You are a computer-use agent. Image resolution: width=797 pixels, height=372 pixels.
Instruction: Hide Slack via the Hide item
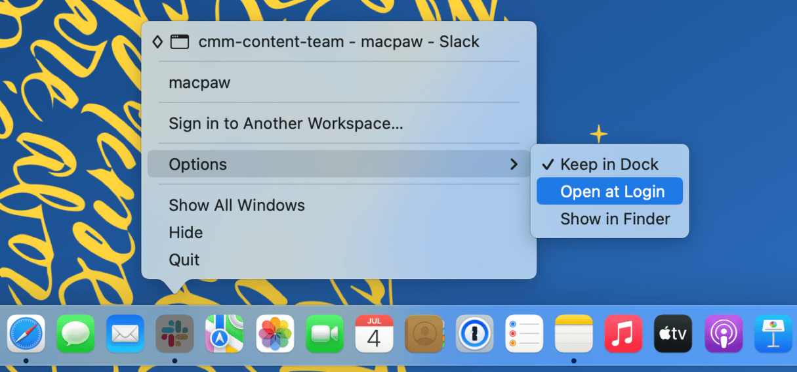pyautogui.click(x=338, y=233)
